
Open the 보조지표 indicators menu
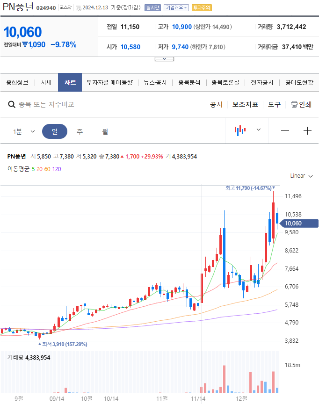coord(245,104)
